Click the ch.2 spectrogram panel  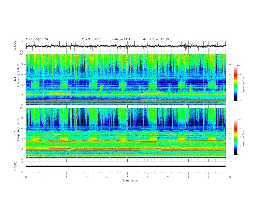tap(126, 133)
